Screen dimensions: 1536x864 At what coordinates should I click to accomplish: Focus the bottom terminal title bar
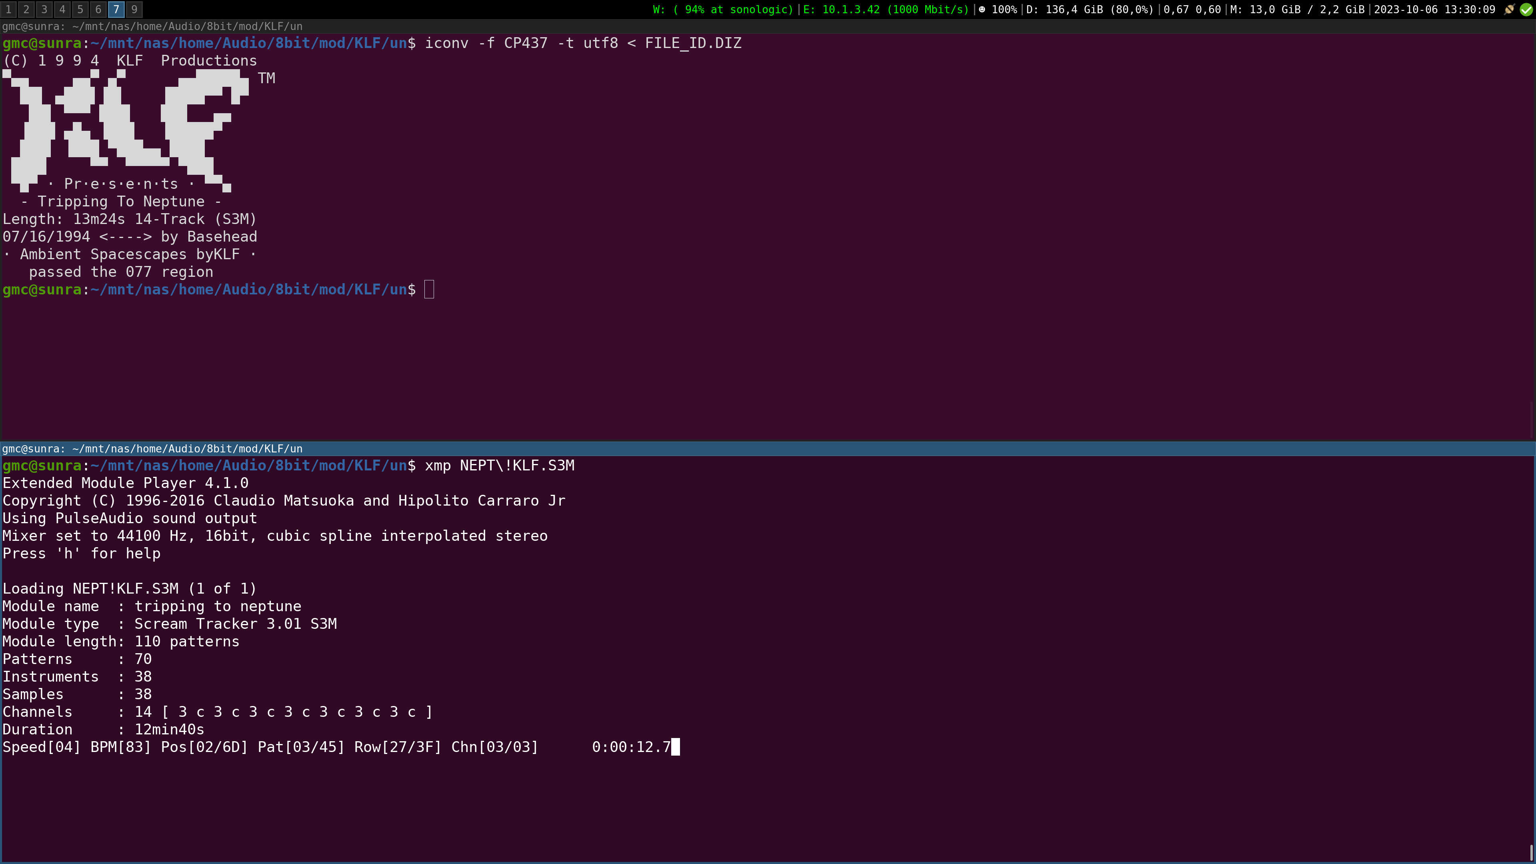click(768, 448)
